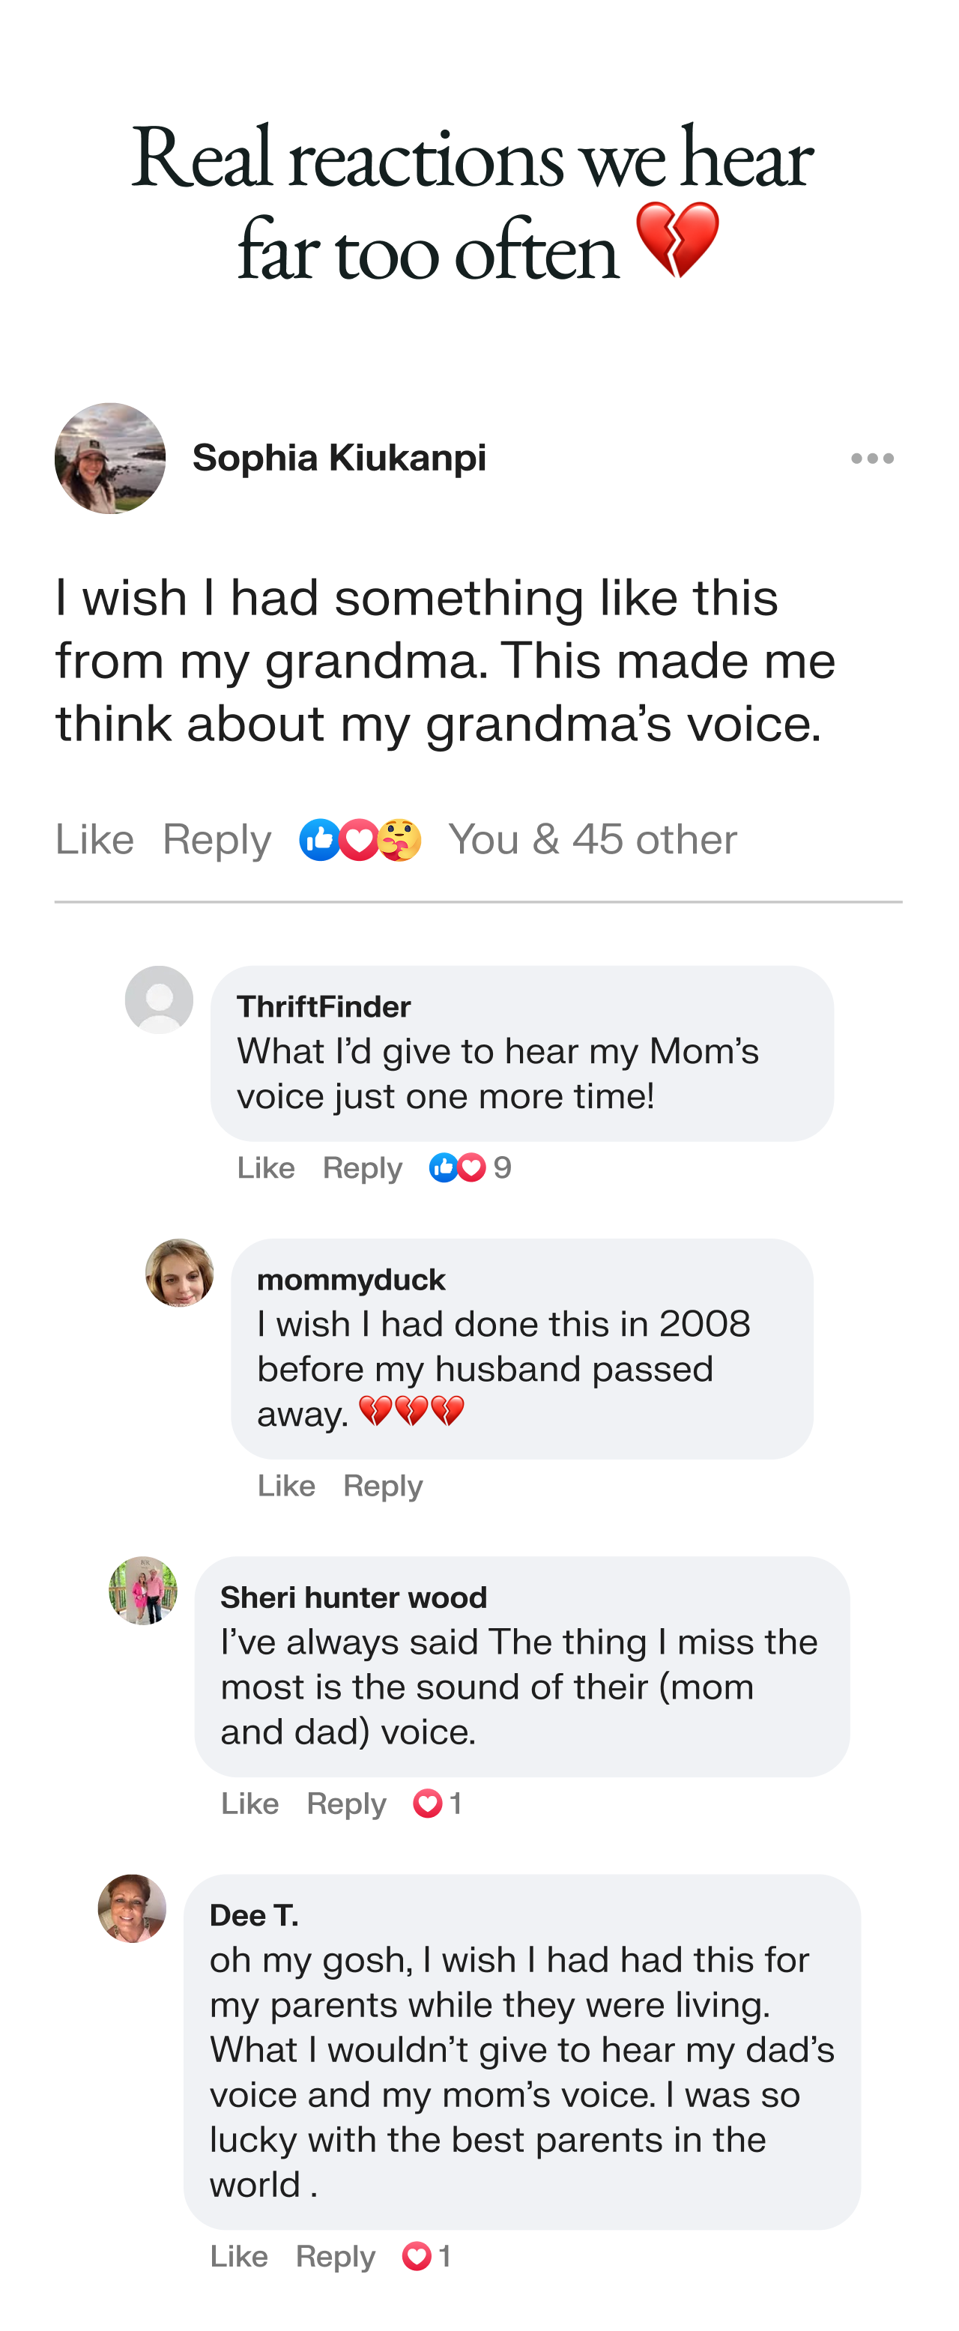Viewport: 959px width, 2331px height.
Task: Click Sophia Kiukanpi's profile picture
Action: pos(110,459)
